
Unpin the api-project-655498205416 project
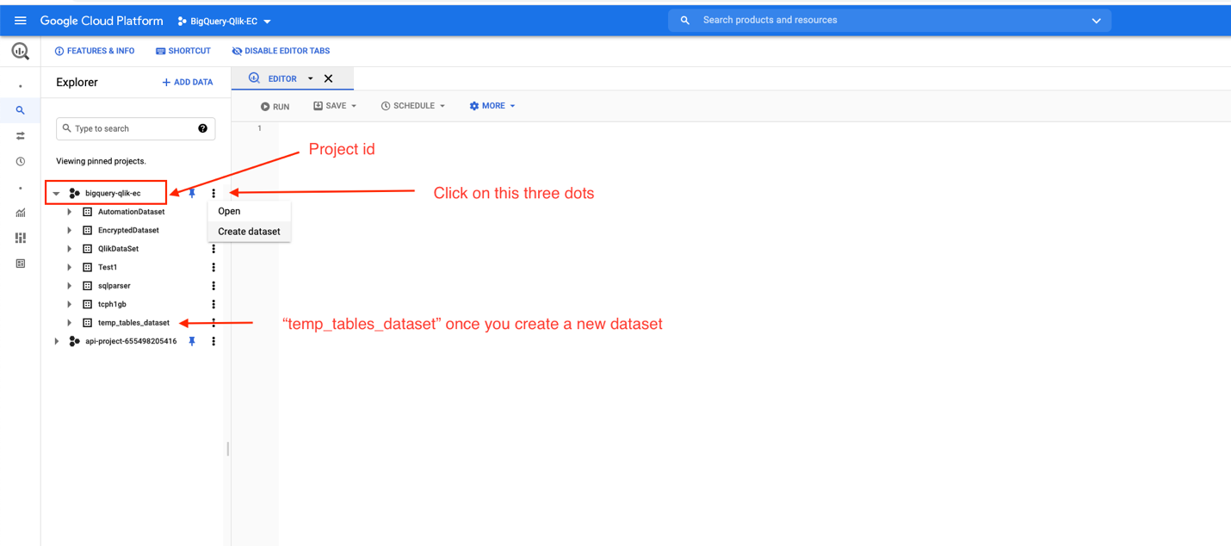coord(192,341)
